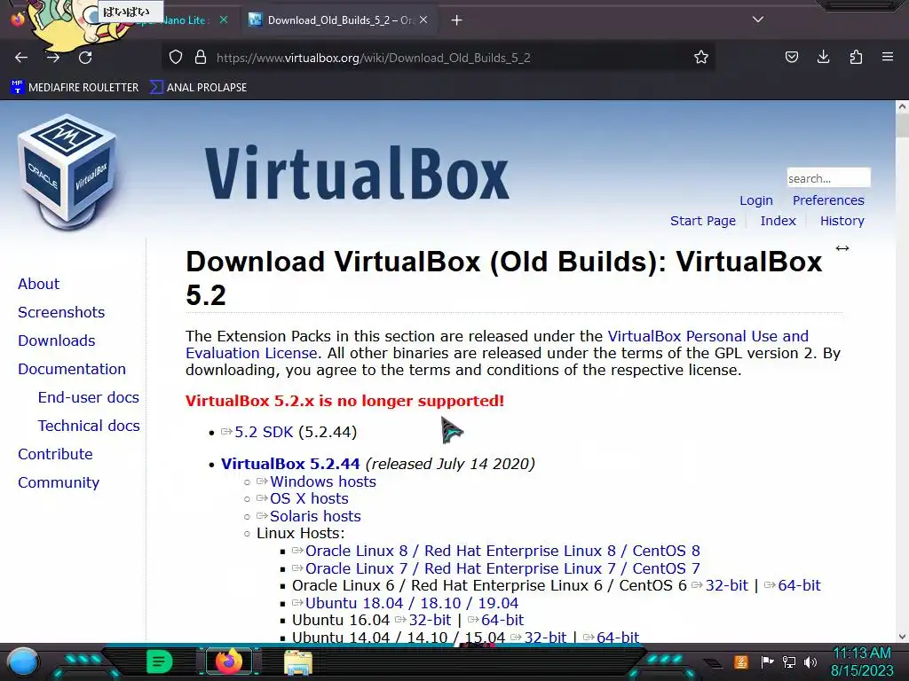The image size is (909, 681).
Task: Download OS X hosts installer
Action: tap(309, 499)
